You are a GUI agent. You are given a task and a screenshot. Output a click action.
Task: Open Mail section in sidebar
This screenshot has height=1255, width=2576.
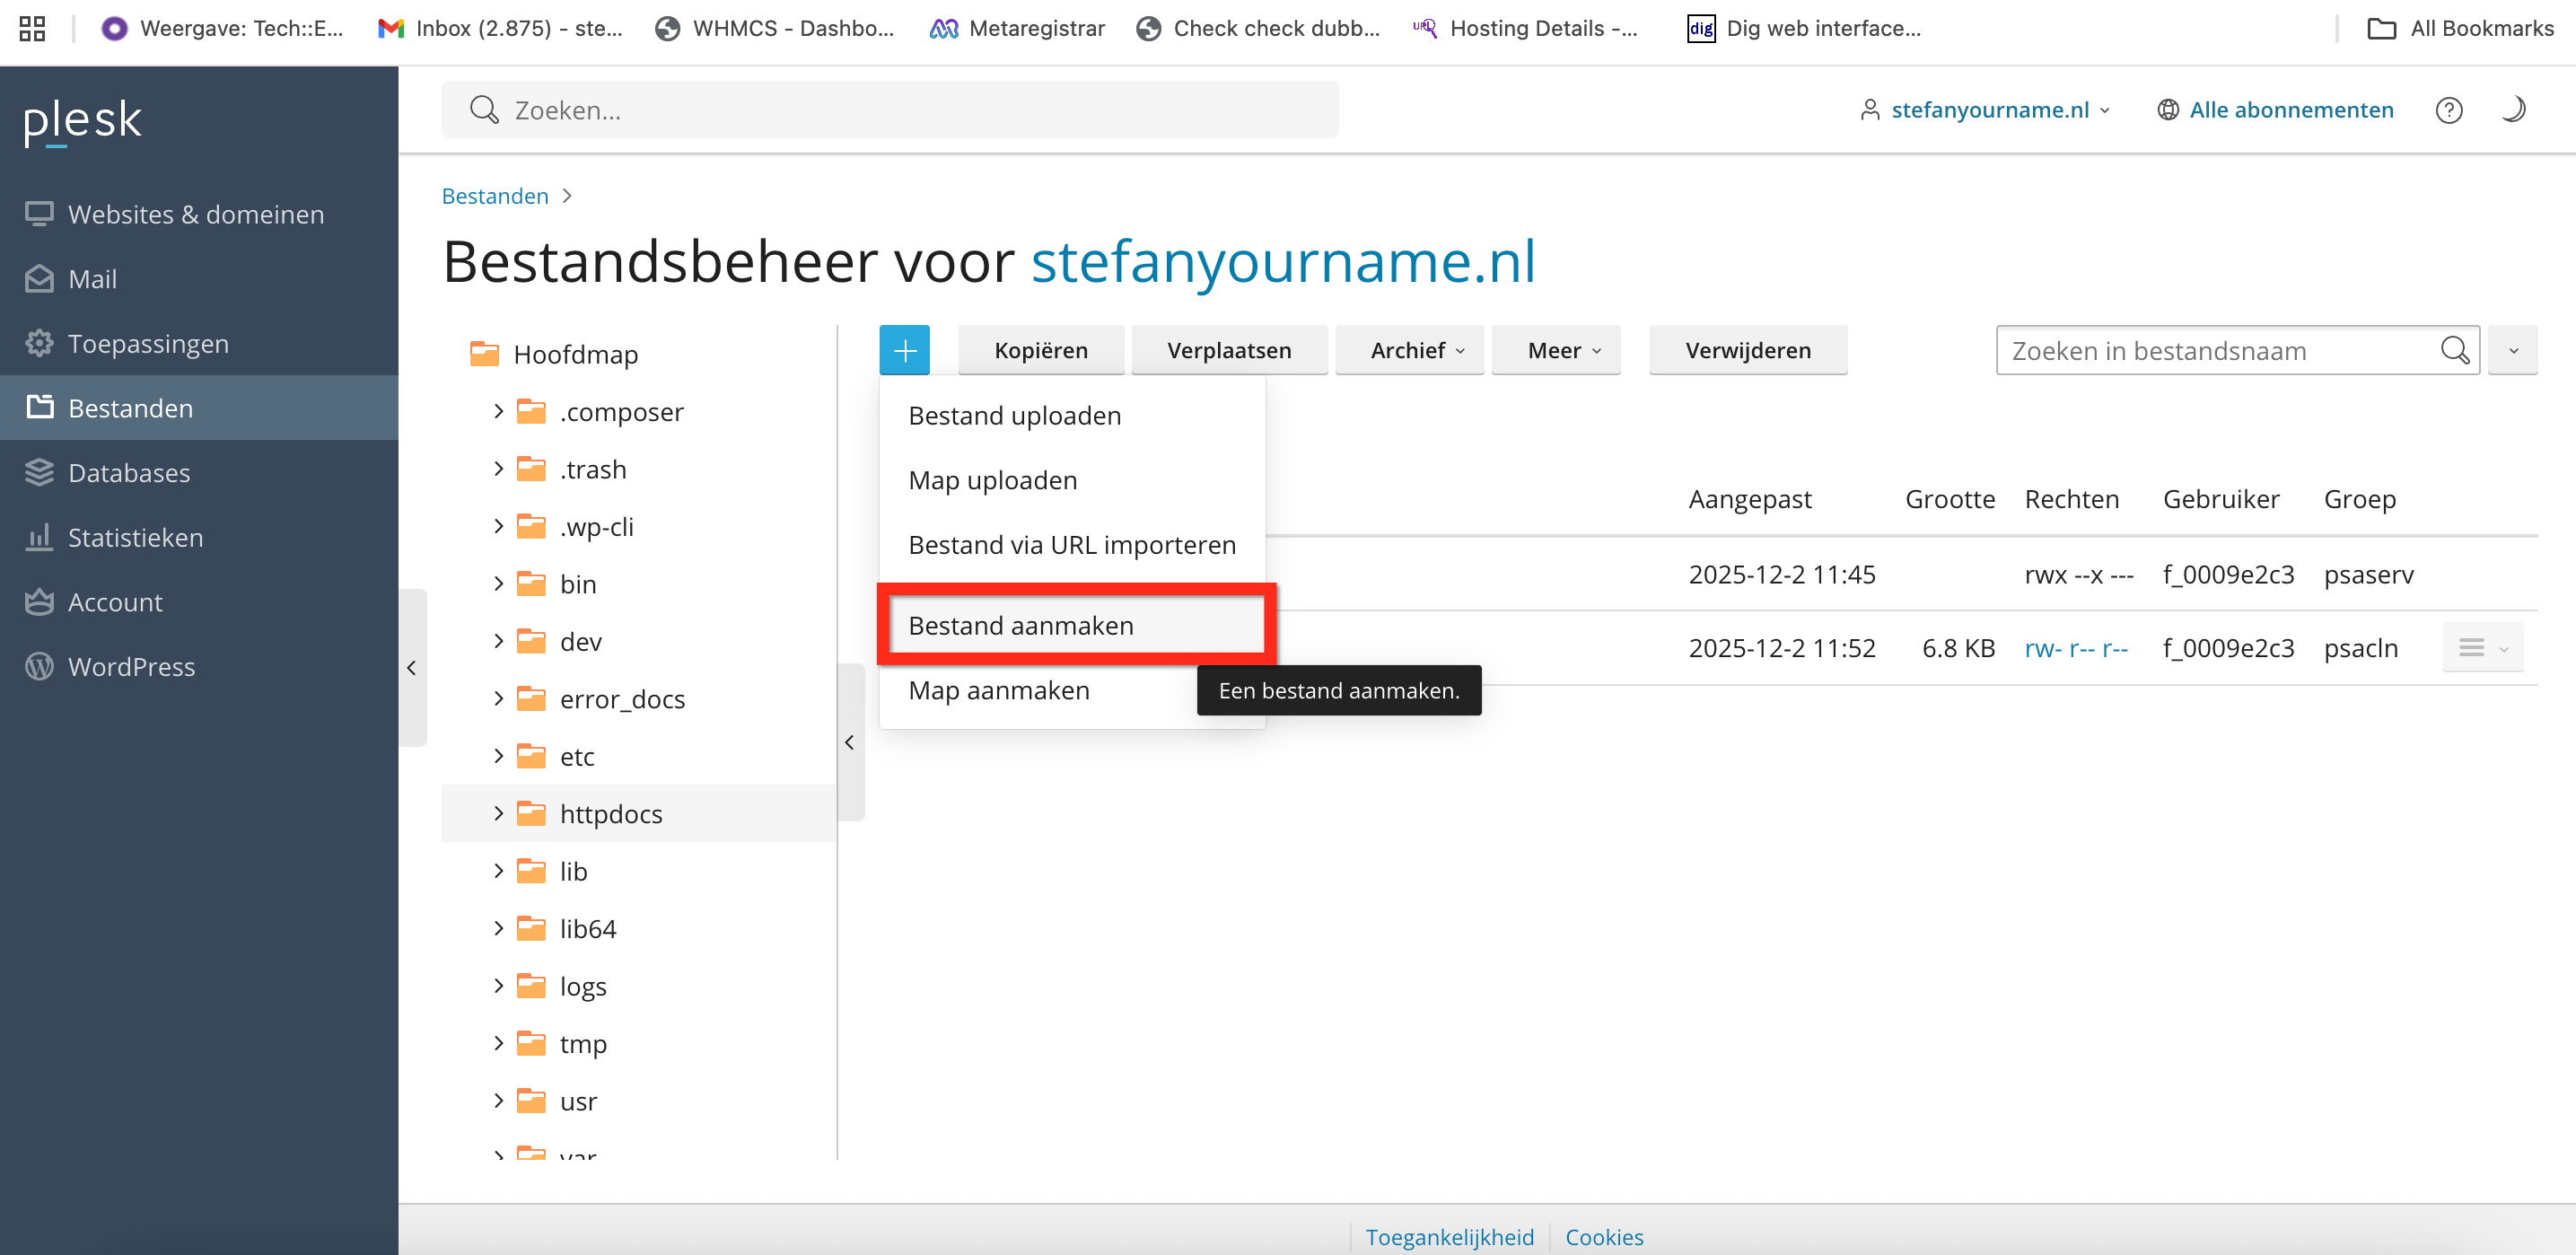point(92,278)
